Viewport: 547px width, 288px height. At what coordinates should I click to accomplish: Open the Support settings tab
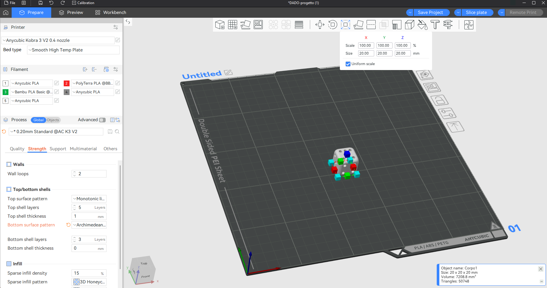[x=58, y=149]
